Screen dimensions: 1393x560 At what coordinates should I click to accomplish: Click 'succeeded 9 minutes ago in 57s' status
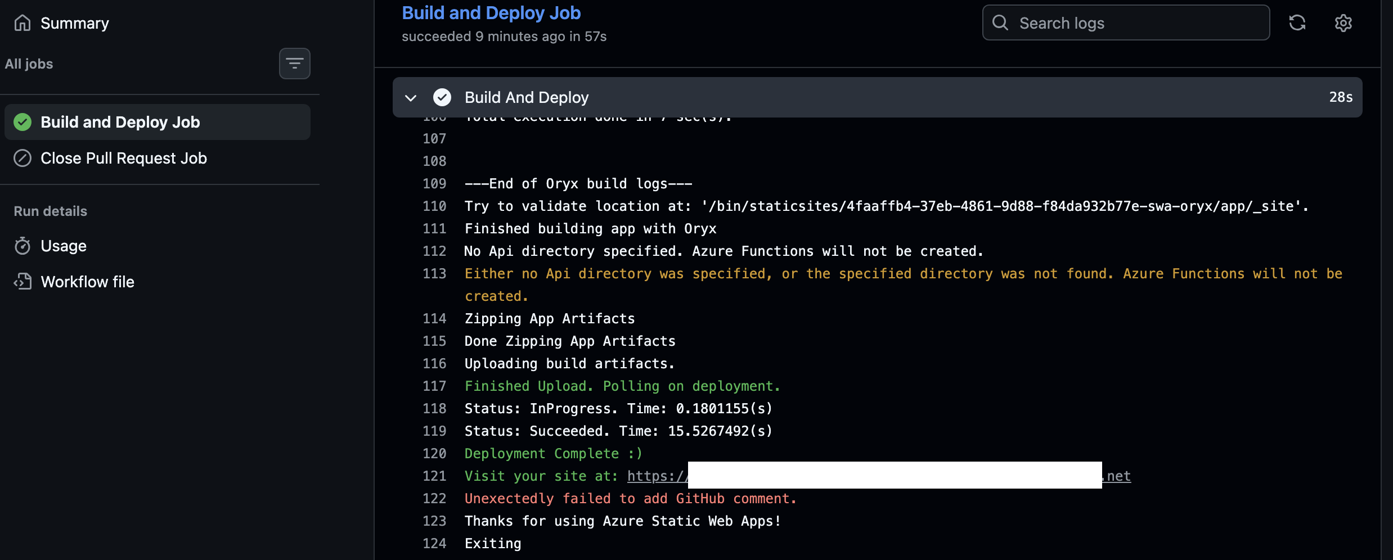click(x=504, y=37)
